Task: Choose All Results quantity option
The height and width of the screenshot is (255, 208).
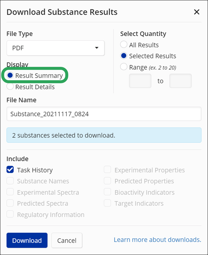Action: 124,45
